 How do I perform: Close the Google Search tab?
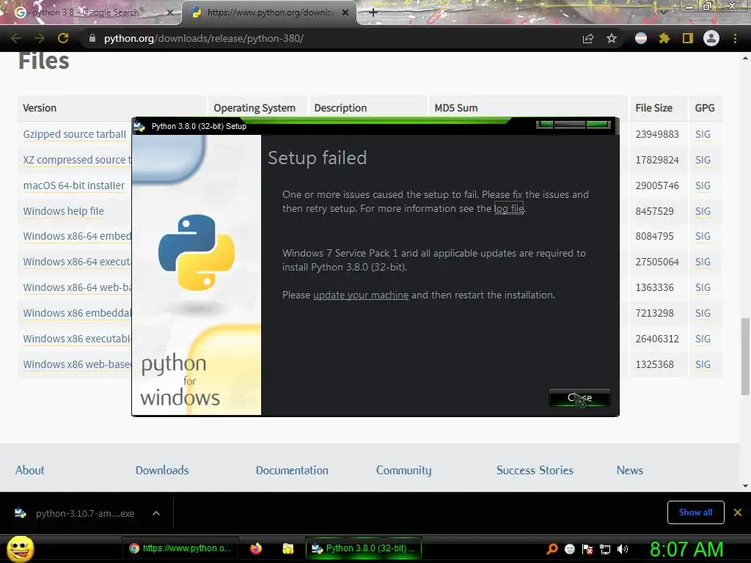point(169,12)
